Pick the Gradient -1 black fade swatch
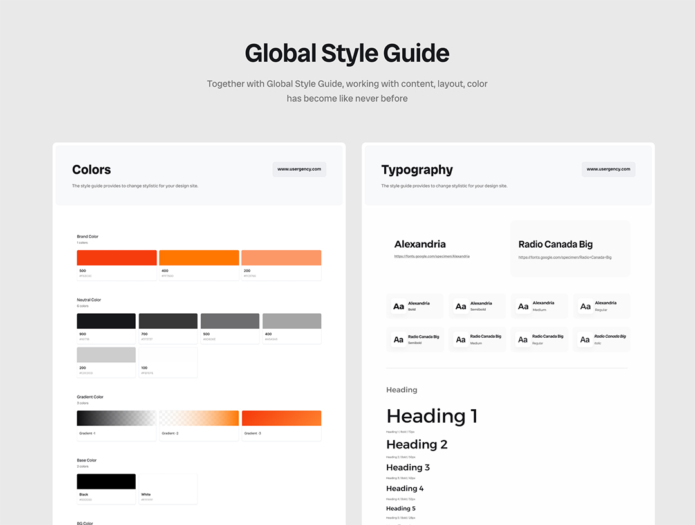 coord(116,418)
